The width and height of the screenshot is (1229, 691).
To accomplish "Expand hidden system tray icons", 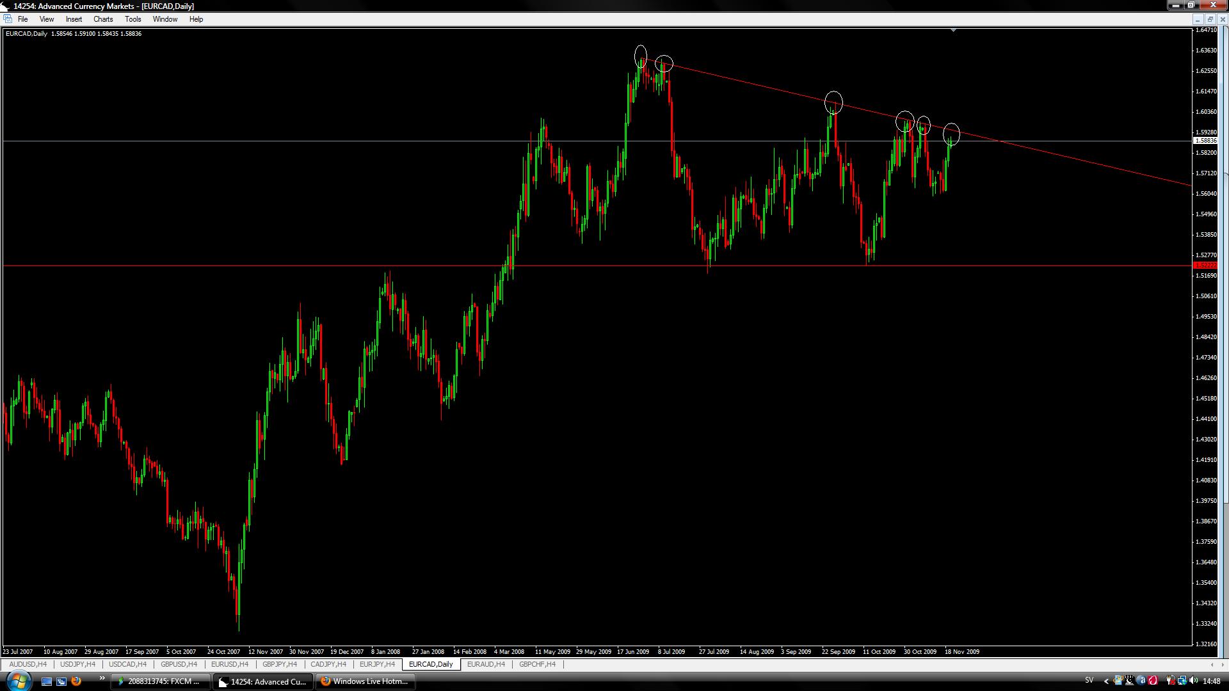I will (1106, 681).
